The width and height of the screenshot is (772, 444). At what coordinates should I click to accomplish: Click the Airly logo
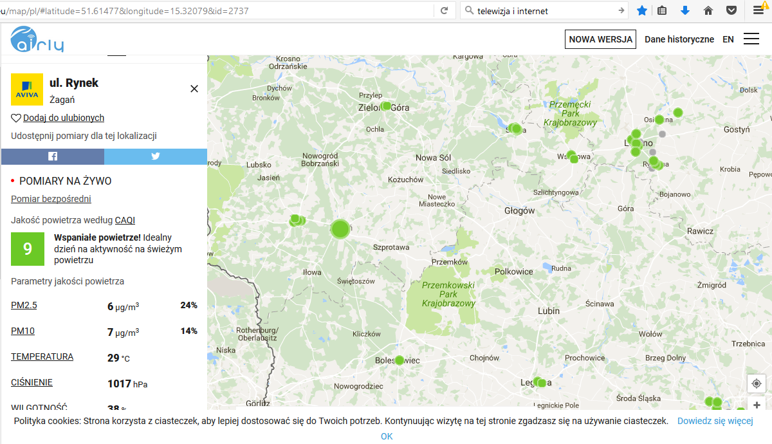37,39
